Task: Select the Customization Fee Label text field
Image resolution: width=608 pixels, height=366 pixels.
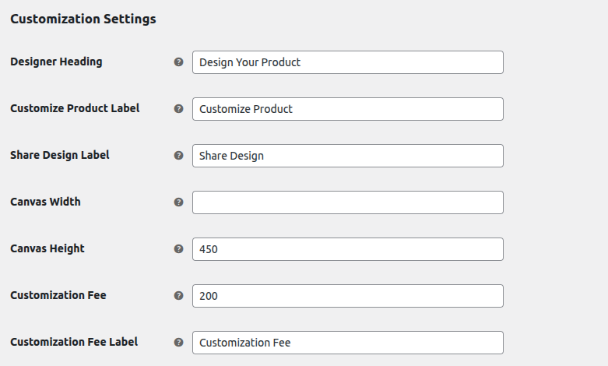Action: pyautogui.click(x=348, y=343)
